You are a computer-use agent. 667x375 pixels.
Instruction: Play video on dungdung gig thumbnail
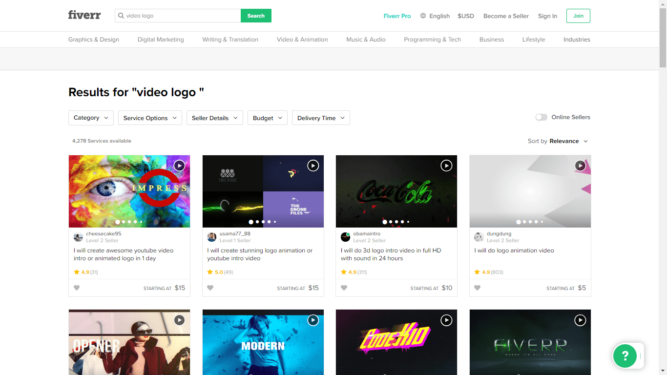point(580,166)
